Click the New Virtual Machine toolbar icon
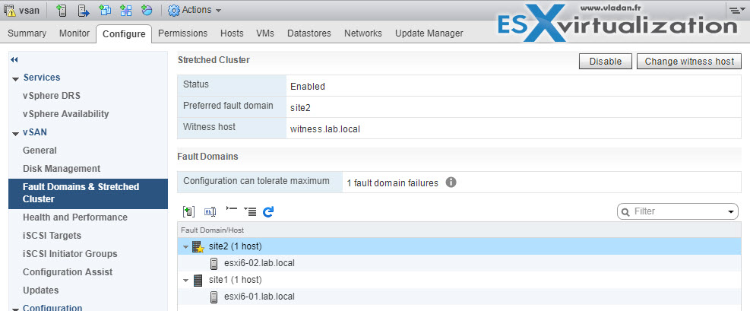The image size is (750, 311). [105, 10]
